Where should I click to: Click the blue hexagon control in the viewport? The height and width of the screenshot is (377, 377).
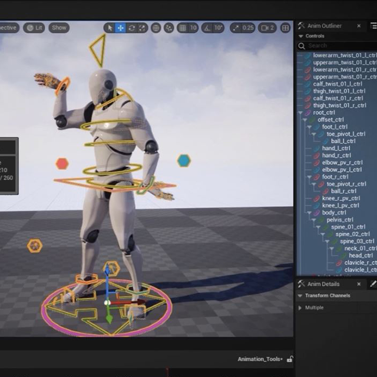tap(184, 160)
